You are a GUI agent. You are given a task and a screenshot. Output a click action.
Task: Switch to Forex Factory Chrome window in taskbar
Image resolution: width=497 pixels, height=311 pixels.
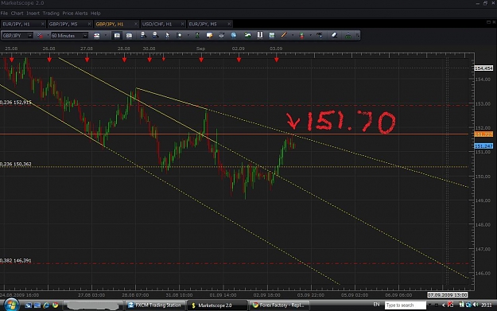(279, 305)
